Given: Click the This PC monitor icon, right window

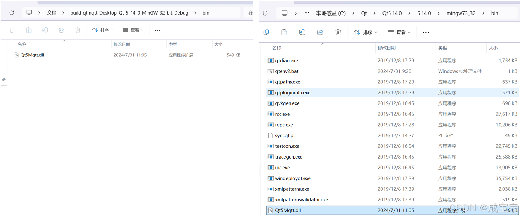Looking at the screenshot, I should (x=284, y=13).
